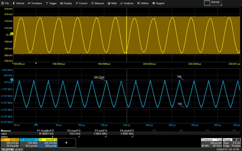Open the Cursors menu
The width and height of the screenshot is (242, 151).
pos(82,3)
